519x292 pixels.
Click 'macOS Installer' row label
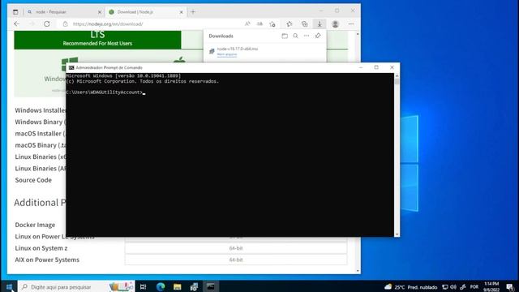[40, 133]
